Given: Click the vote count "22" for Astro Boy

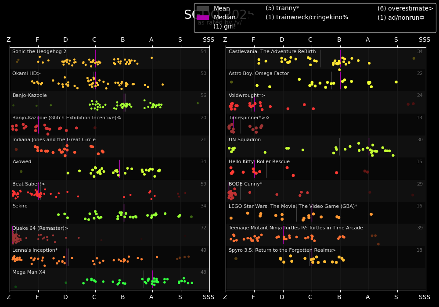Looking at the screenshot, I should click(420, 73).
